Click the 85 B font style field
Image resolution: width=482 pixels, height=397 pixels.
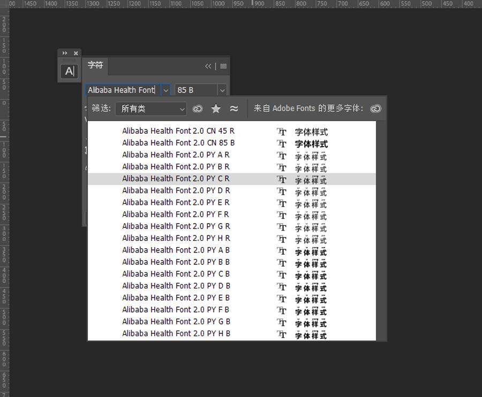click(196, 90)
